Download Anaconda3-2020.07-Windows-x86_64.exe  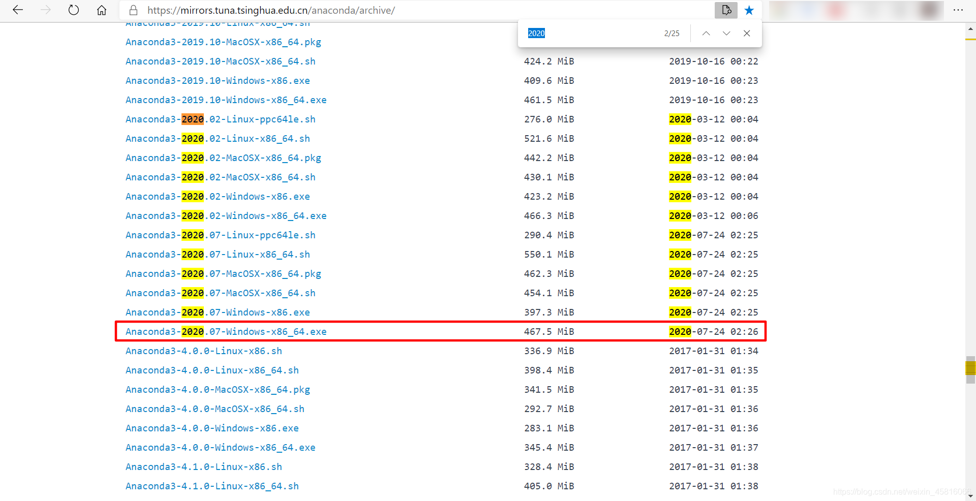(226, 332)
